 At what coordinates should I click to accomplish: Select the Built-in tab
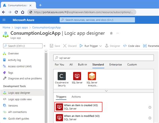tap(83, 65)
